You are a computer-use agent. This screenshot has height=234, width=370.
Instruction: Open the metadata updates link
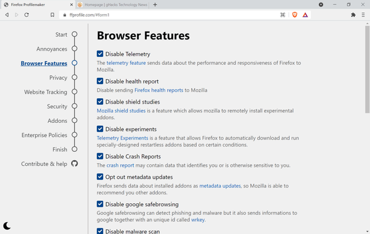pyautogui.click(x=220, y=186)
